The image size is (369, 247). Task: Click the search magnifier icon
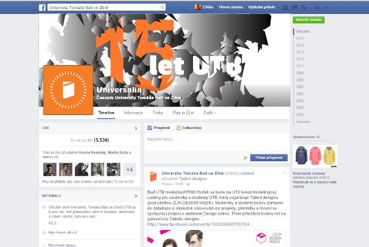pos(162,7)
